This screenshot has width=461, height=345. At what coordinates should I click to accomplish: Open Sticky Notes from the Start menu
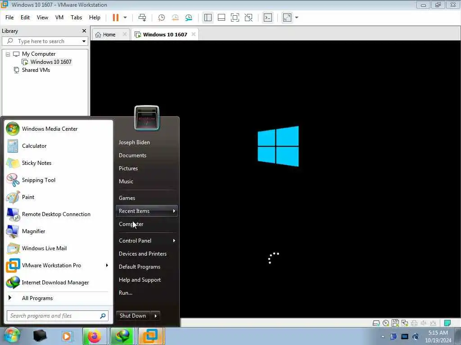[59, 163]
